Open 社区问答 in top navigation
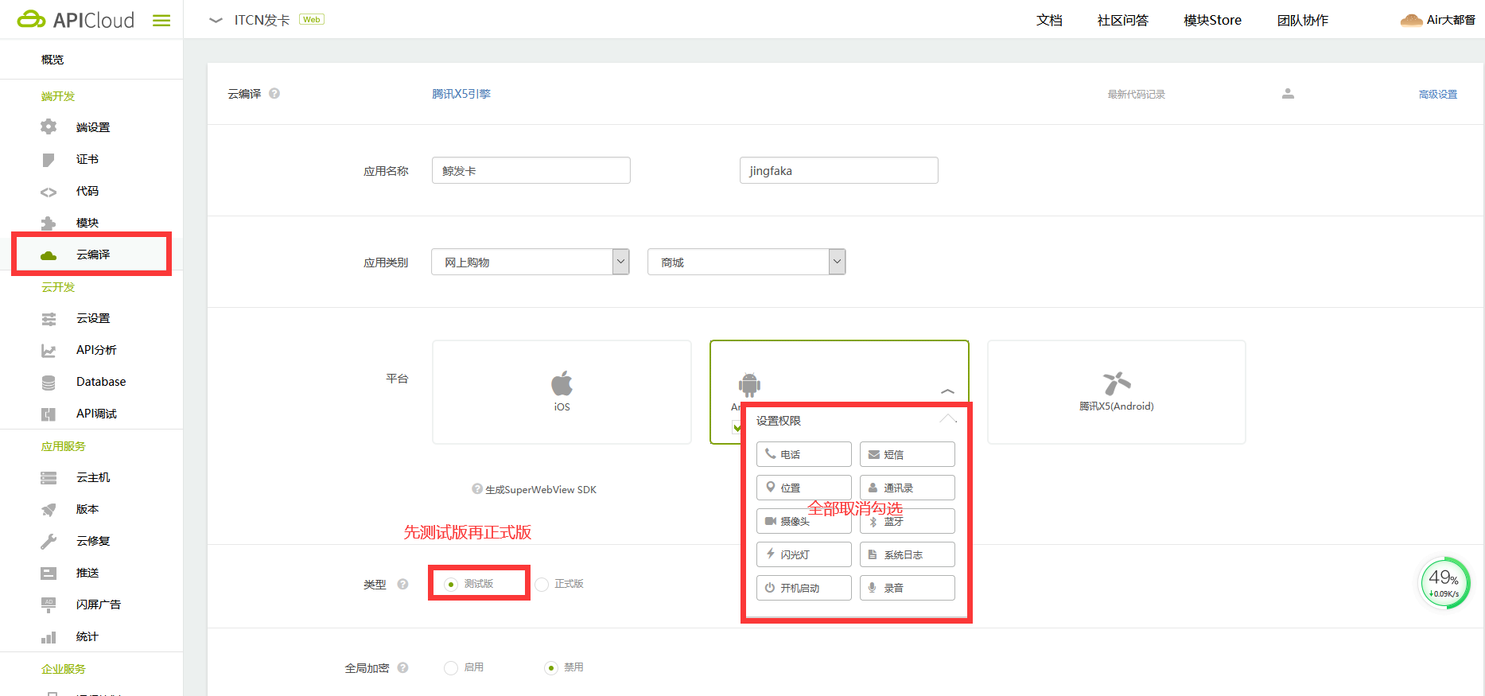 click(1123, 21)
